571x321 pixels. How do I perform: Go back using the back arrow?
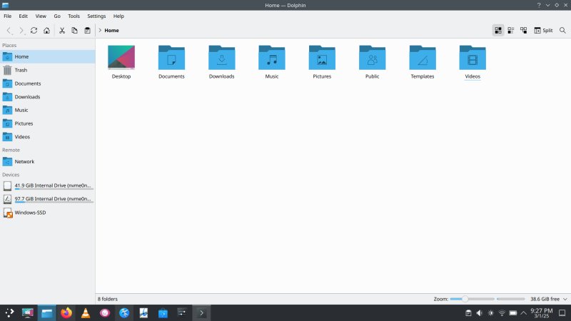point(9,31)
